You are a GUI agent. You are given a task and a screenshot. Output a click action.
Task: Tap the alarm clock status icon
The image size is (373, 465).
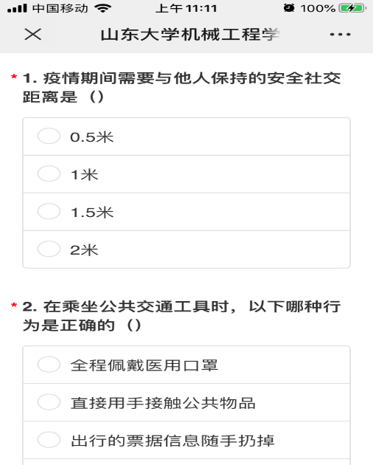[x=289, y=8]
